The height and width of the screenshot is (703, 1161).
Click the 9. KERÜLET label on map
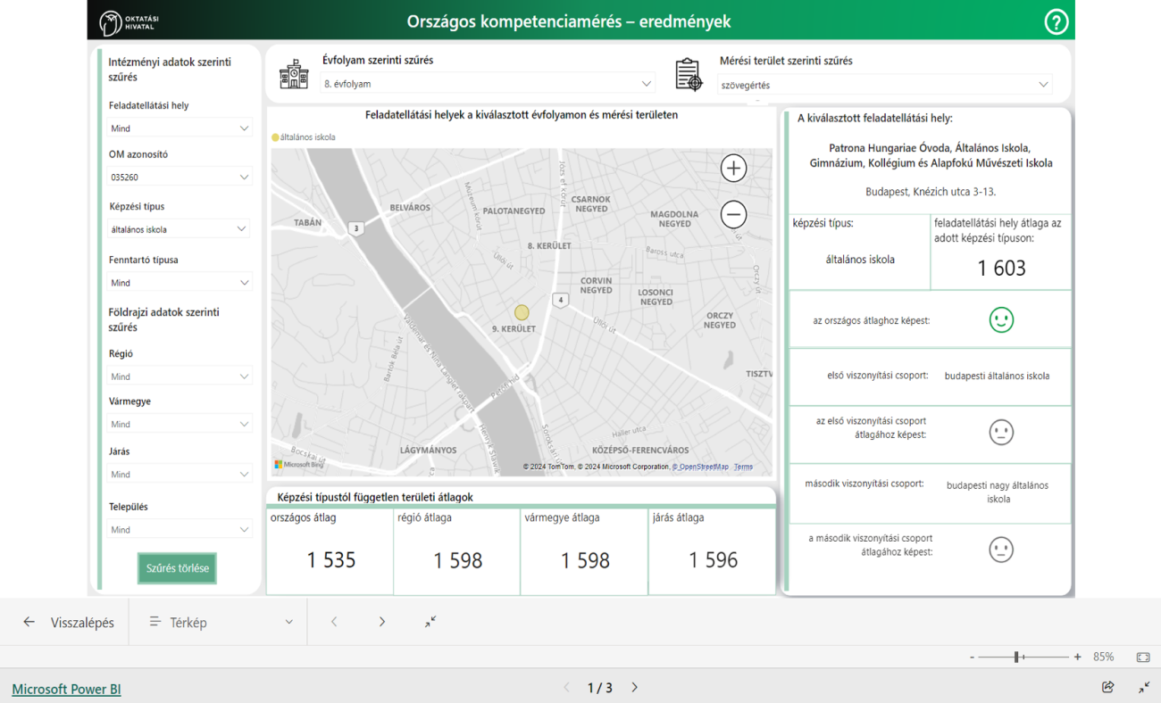point(514,329)
